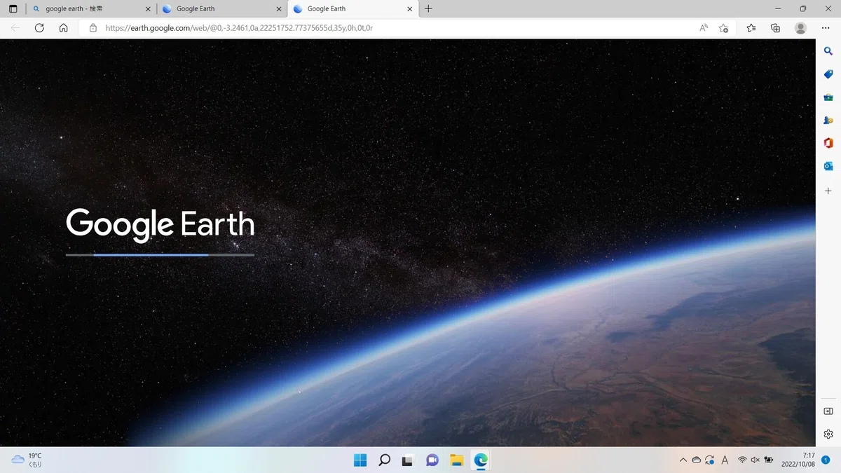Image resolution: width=841 pixels, height=473 pixels.
Task: Show hidden system tray icons
Action: [683, 460]
